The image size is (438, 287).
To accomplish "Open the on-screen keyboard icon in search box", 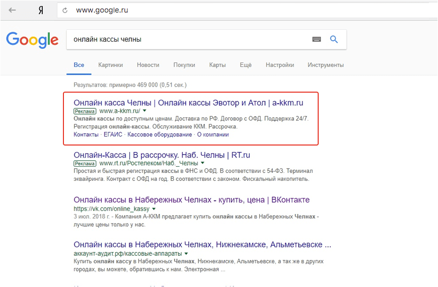I will [317, 39].
